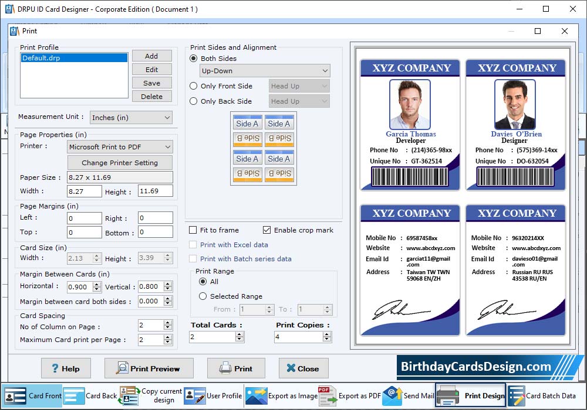Open the User Profile icon
The height and width of the screenshot is (410, 587).
[x=195, y=396]
